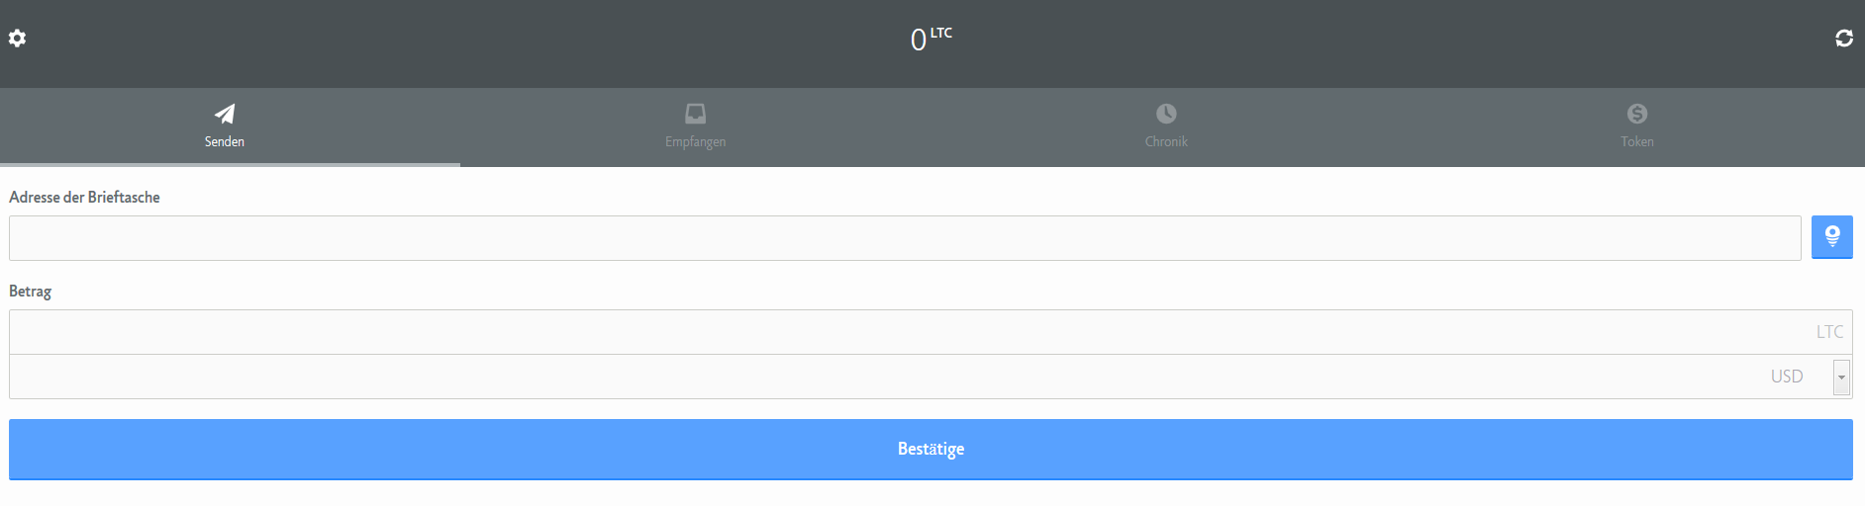
Task: Click the refresh balance icon
Action: 1844,39
